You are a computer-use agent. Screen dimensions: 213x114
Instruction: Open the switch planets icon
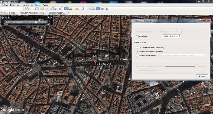[x=77, y=9]
